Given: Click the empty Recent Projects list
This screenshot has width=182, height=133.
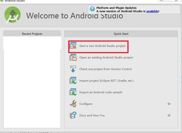Looking at the screenshot, I should coord(32,82).
